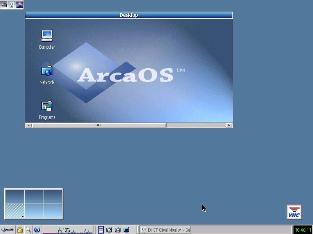
Task: Click the blue power shutdown icon
Action: click(x=37, y=230)
